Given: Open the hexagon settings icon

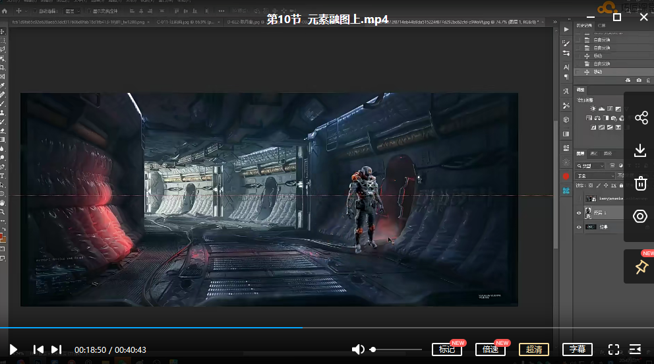Looking at the screenshot, I should click(x=640, y=216).
